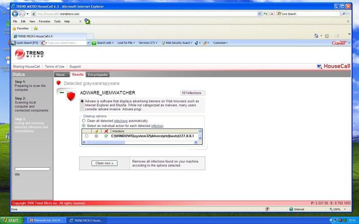Open the Tools menu
The width and height of the screenshot is (359, 224).
[x=57, y=21]
